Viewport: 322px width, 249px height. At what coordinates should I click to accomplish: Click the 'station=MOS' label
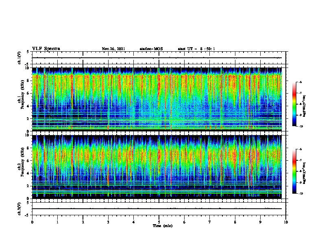151,49
